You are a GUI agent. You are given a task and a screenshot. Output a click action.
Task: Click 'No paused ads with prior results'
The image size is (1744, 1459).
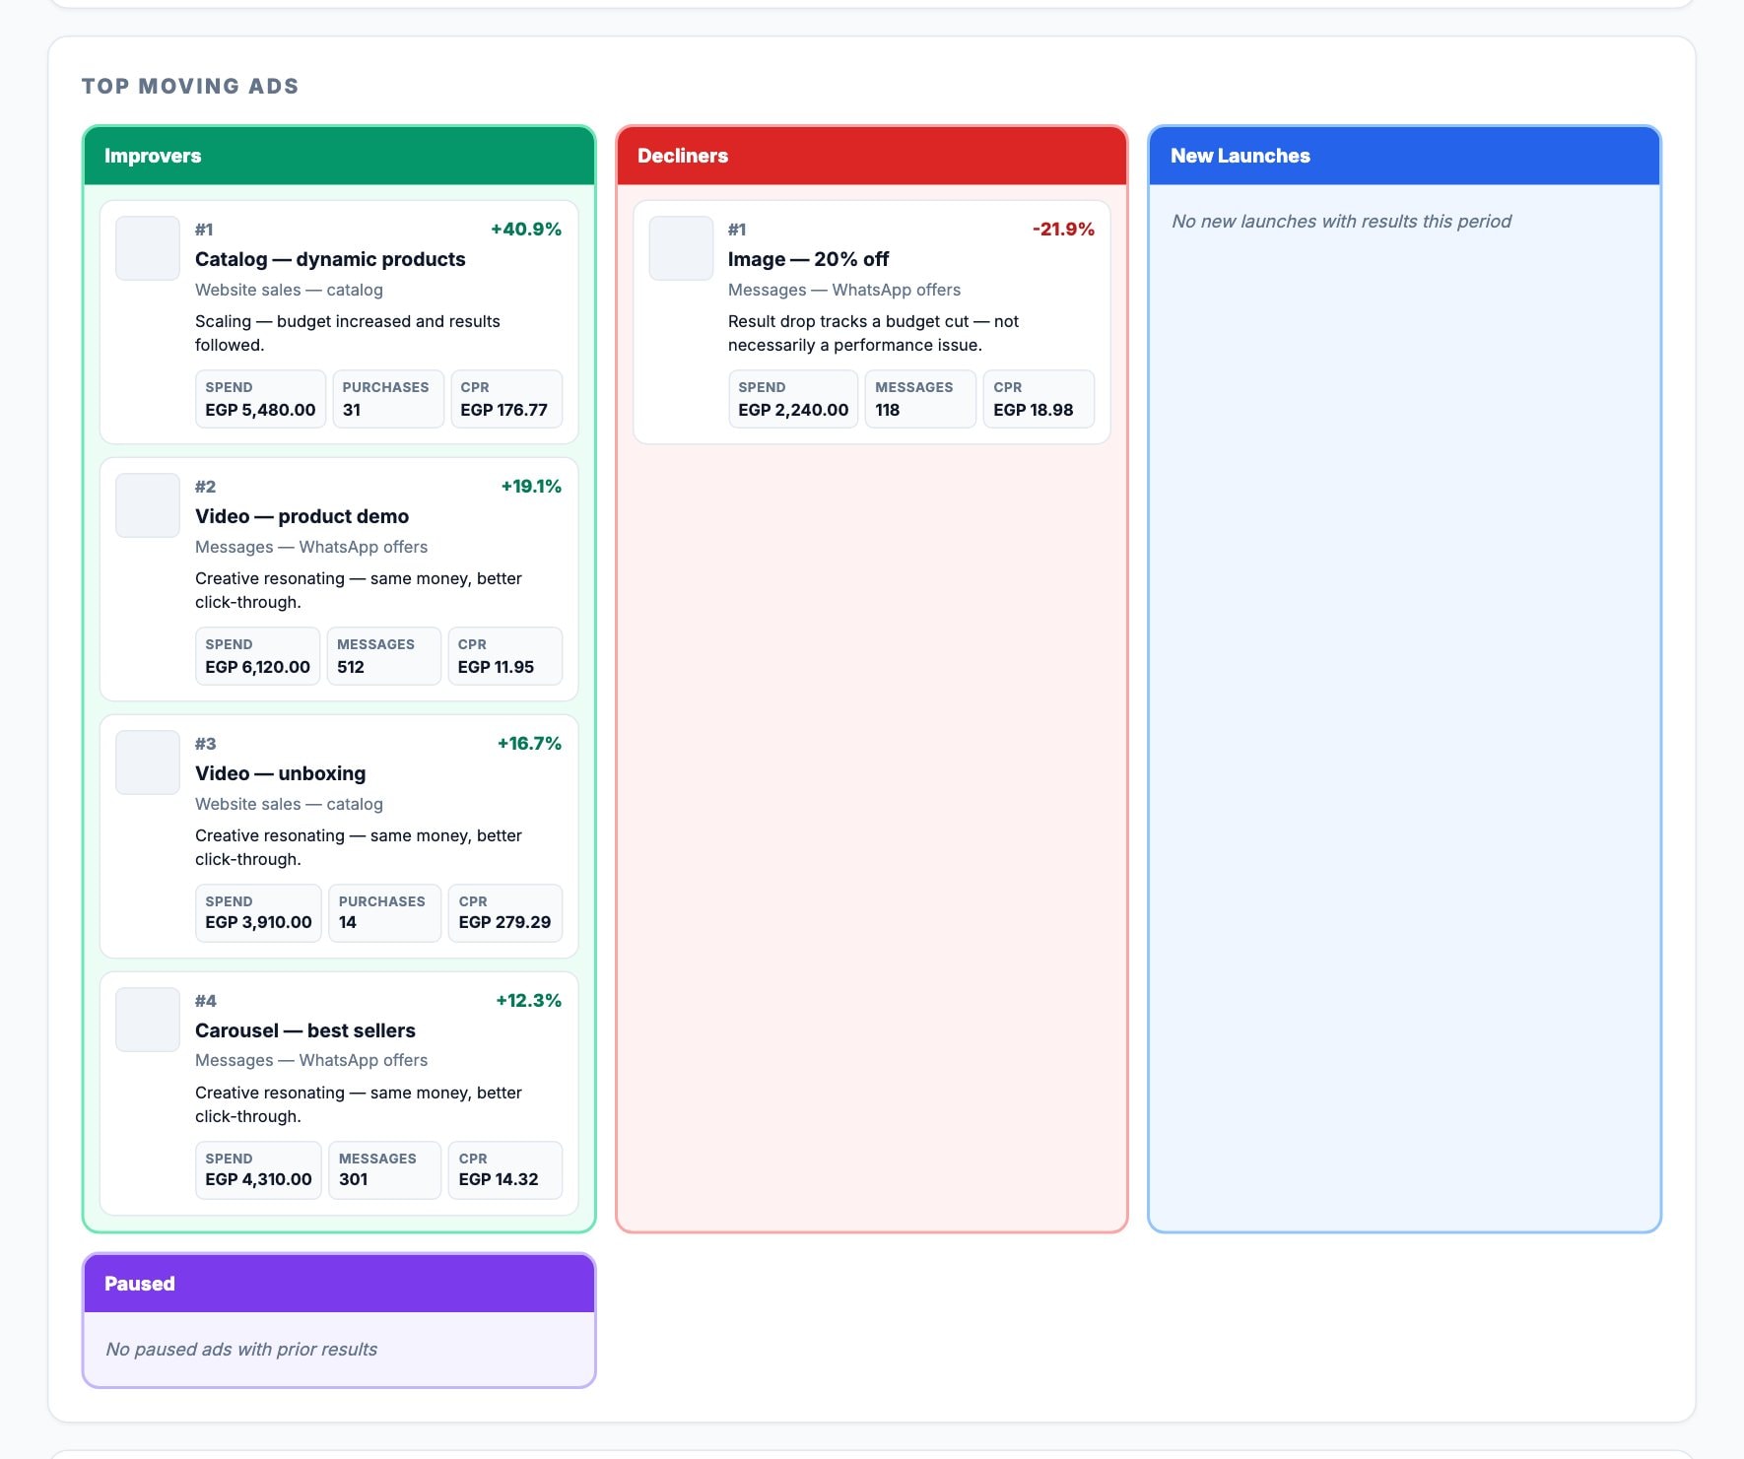(241, 1350)
